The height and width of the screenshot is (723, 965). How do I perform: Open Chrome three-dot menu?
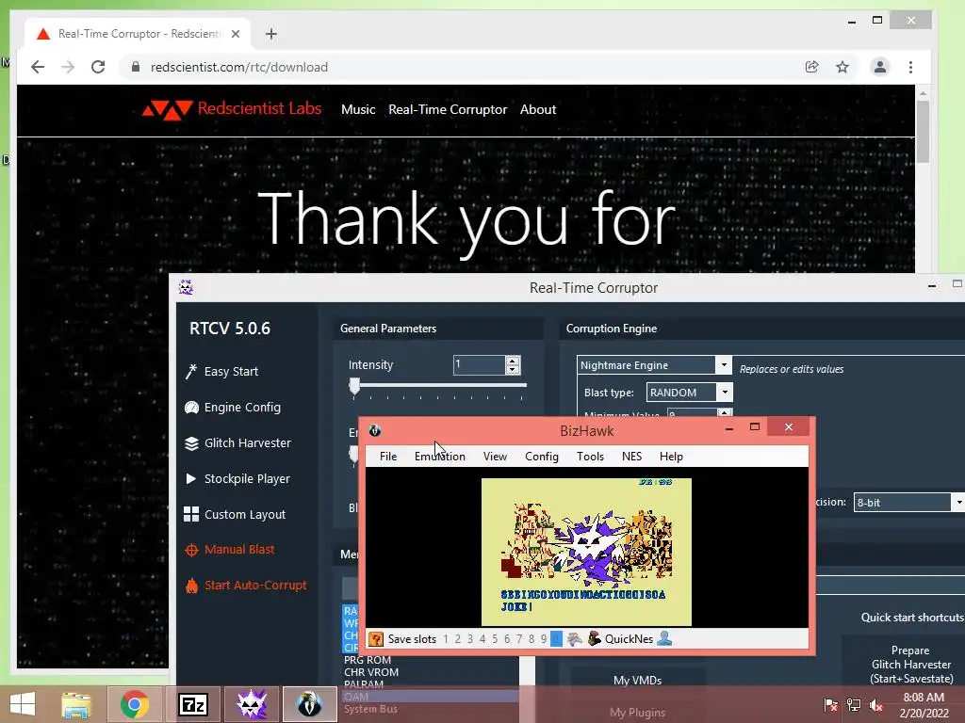pyautogui.click(x=911, y=67)
